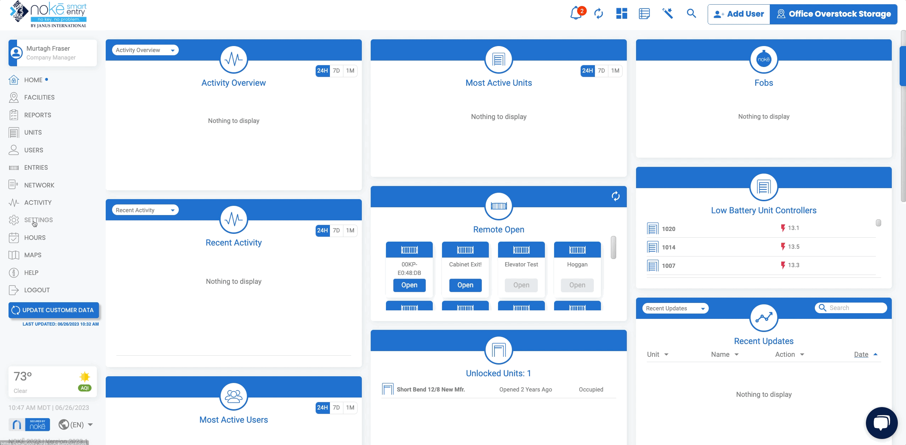Click the Unlocked Units door icon
The width and height of the screenshot is (906, 445).
[x=498, y=350]
